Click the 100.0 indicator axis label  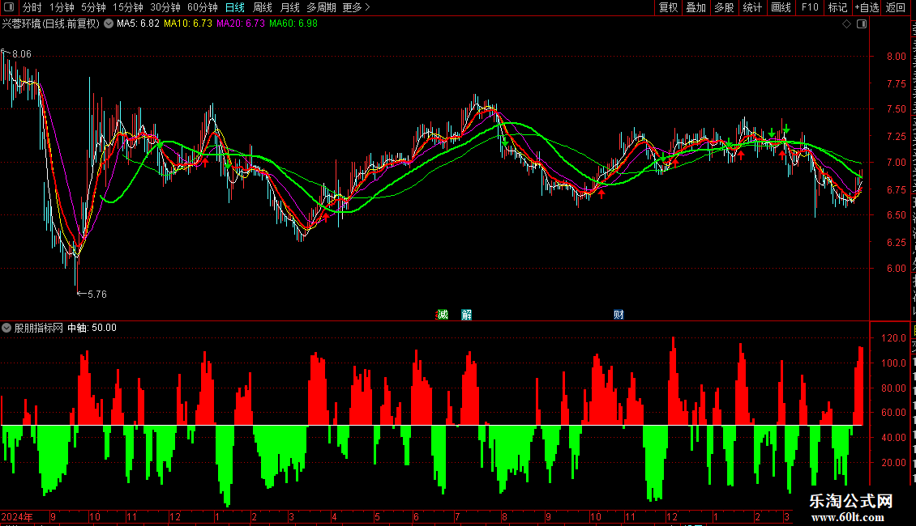pyautogui.click(x=894, y=363)
